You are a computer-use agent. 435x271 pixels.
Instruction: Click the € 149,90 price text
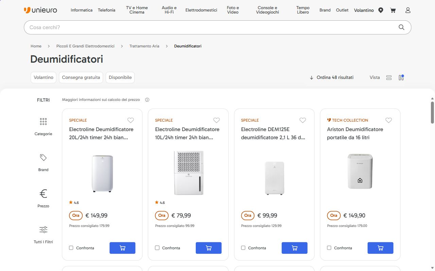354,215
